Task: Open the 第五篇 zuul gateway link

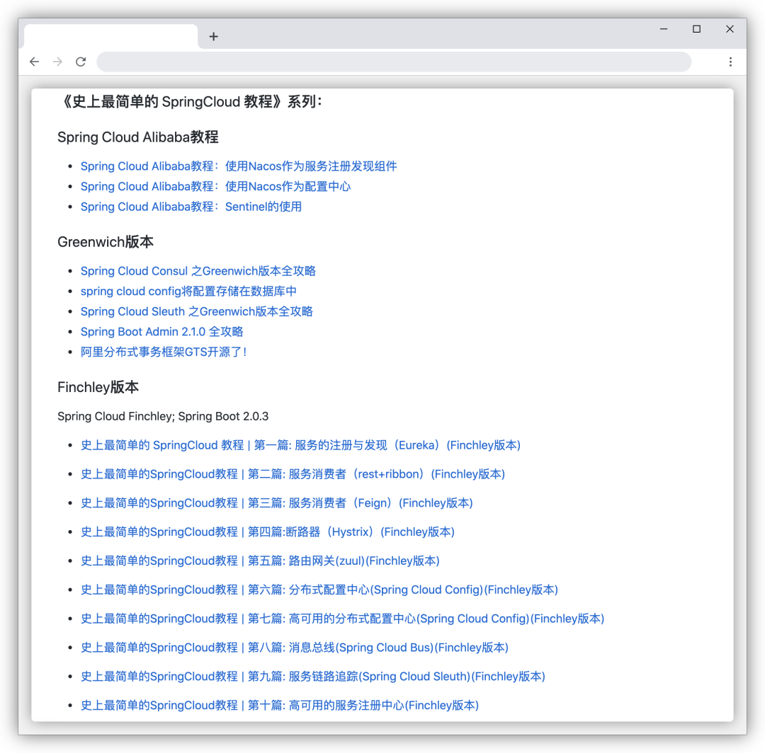Action: (260, 561)
